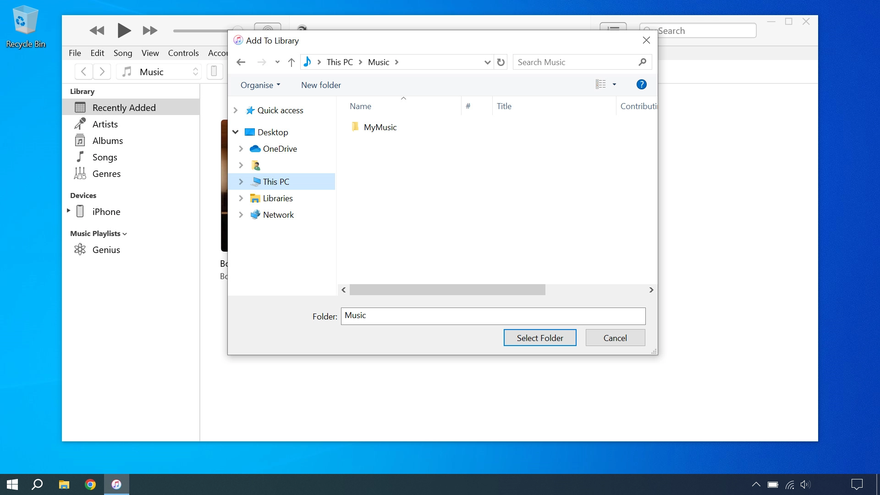Select the iPhone device in sidebar

[106, 211]
